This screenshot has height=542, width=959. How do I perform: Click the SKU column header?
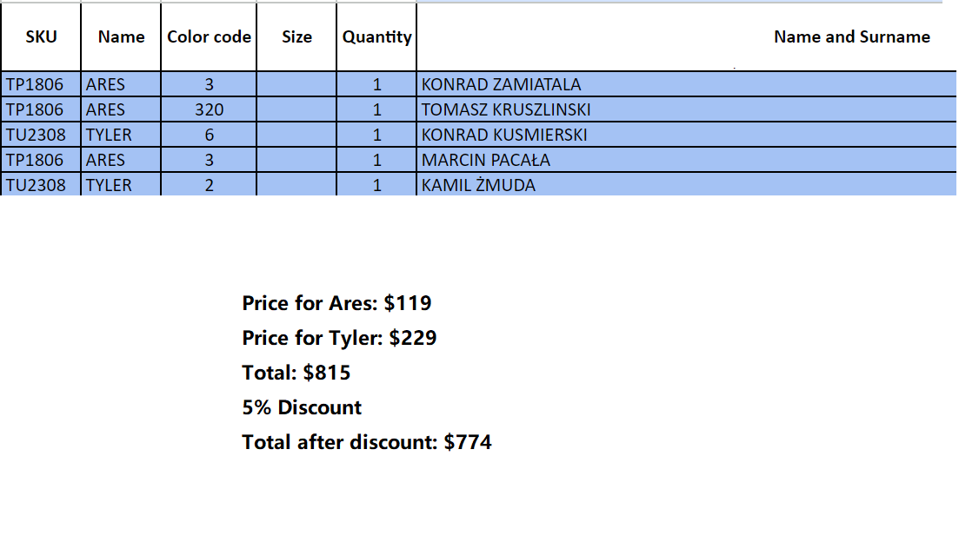tap(41, 36)
